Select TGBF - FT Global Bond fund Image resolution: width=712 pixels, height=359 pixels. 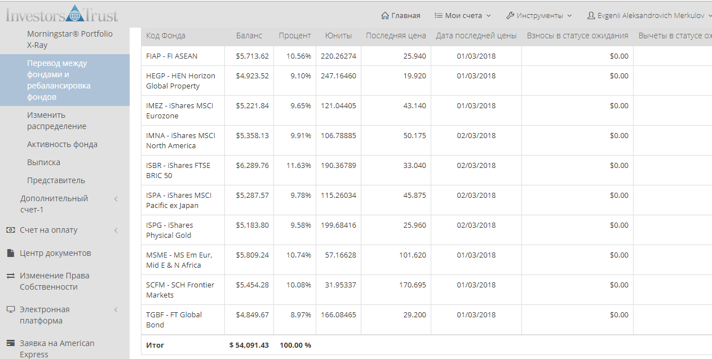pos(174,320)
